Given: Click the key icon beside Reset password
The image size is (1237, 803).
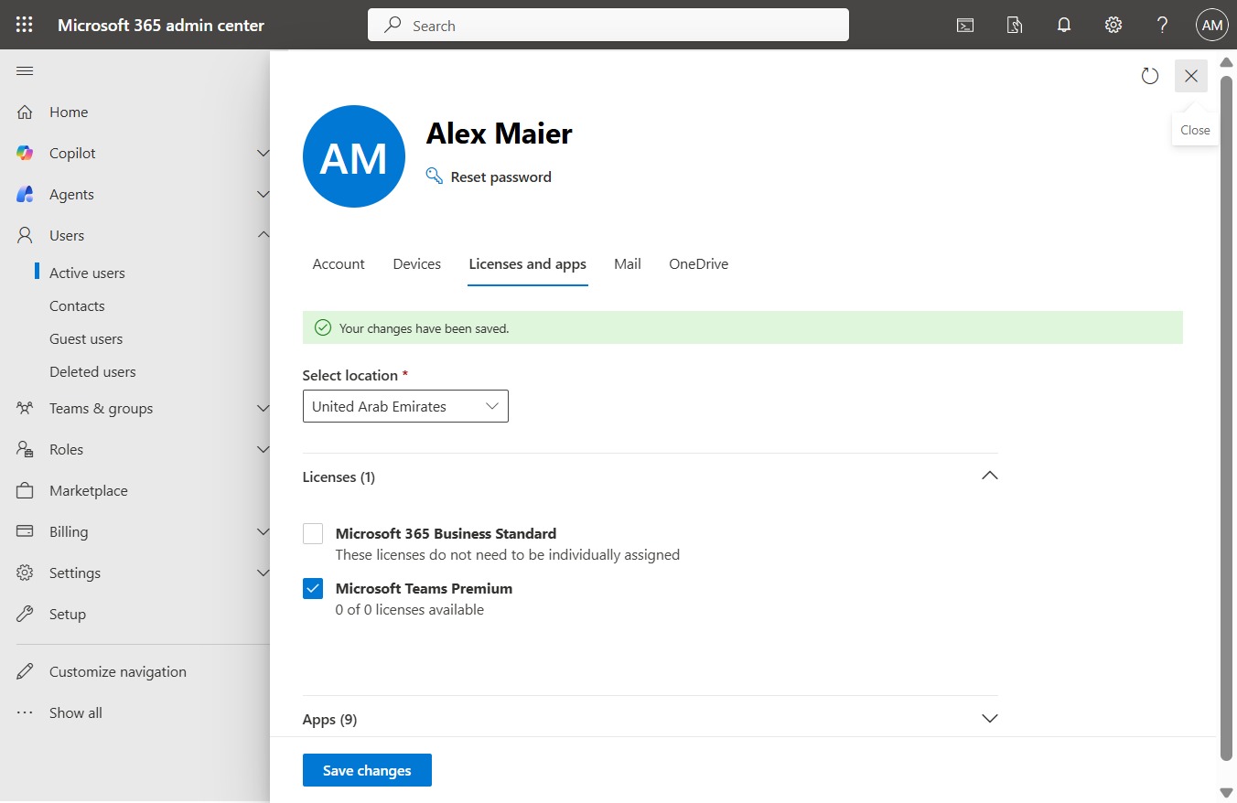Looking at the screenshot, I should coord(435,177).
